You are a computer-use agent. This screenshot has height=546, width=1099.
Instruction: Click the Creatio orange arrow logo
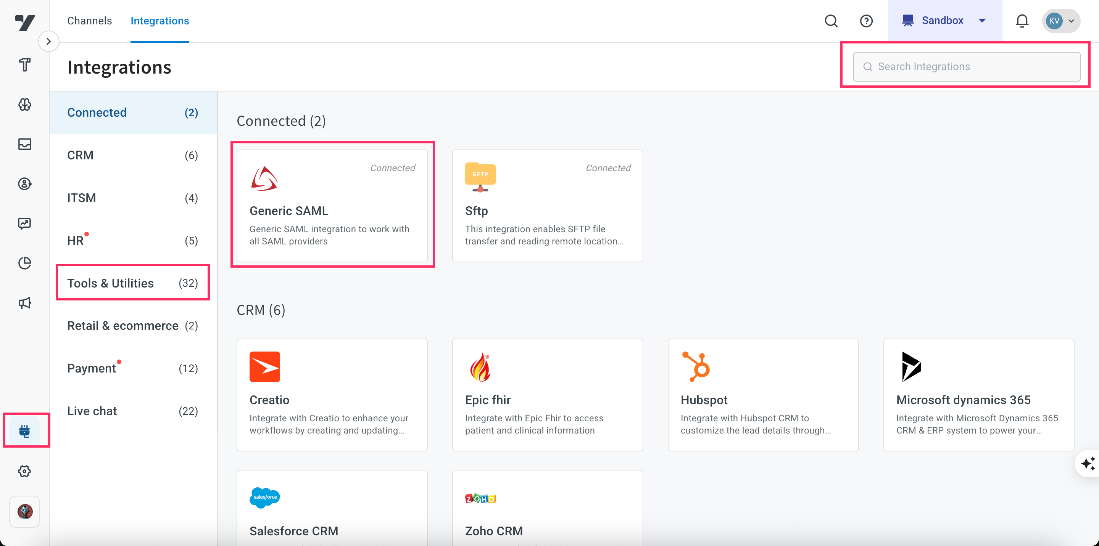point(264,366)
